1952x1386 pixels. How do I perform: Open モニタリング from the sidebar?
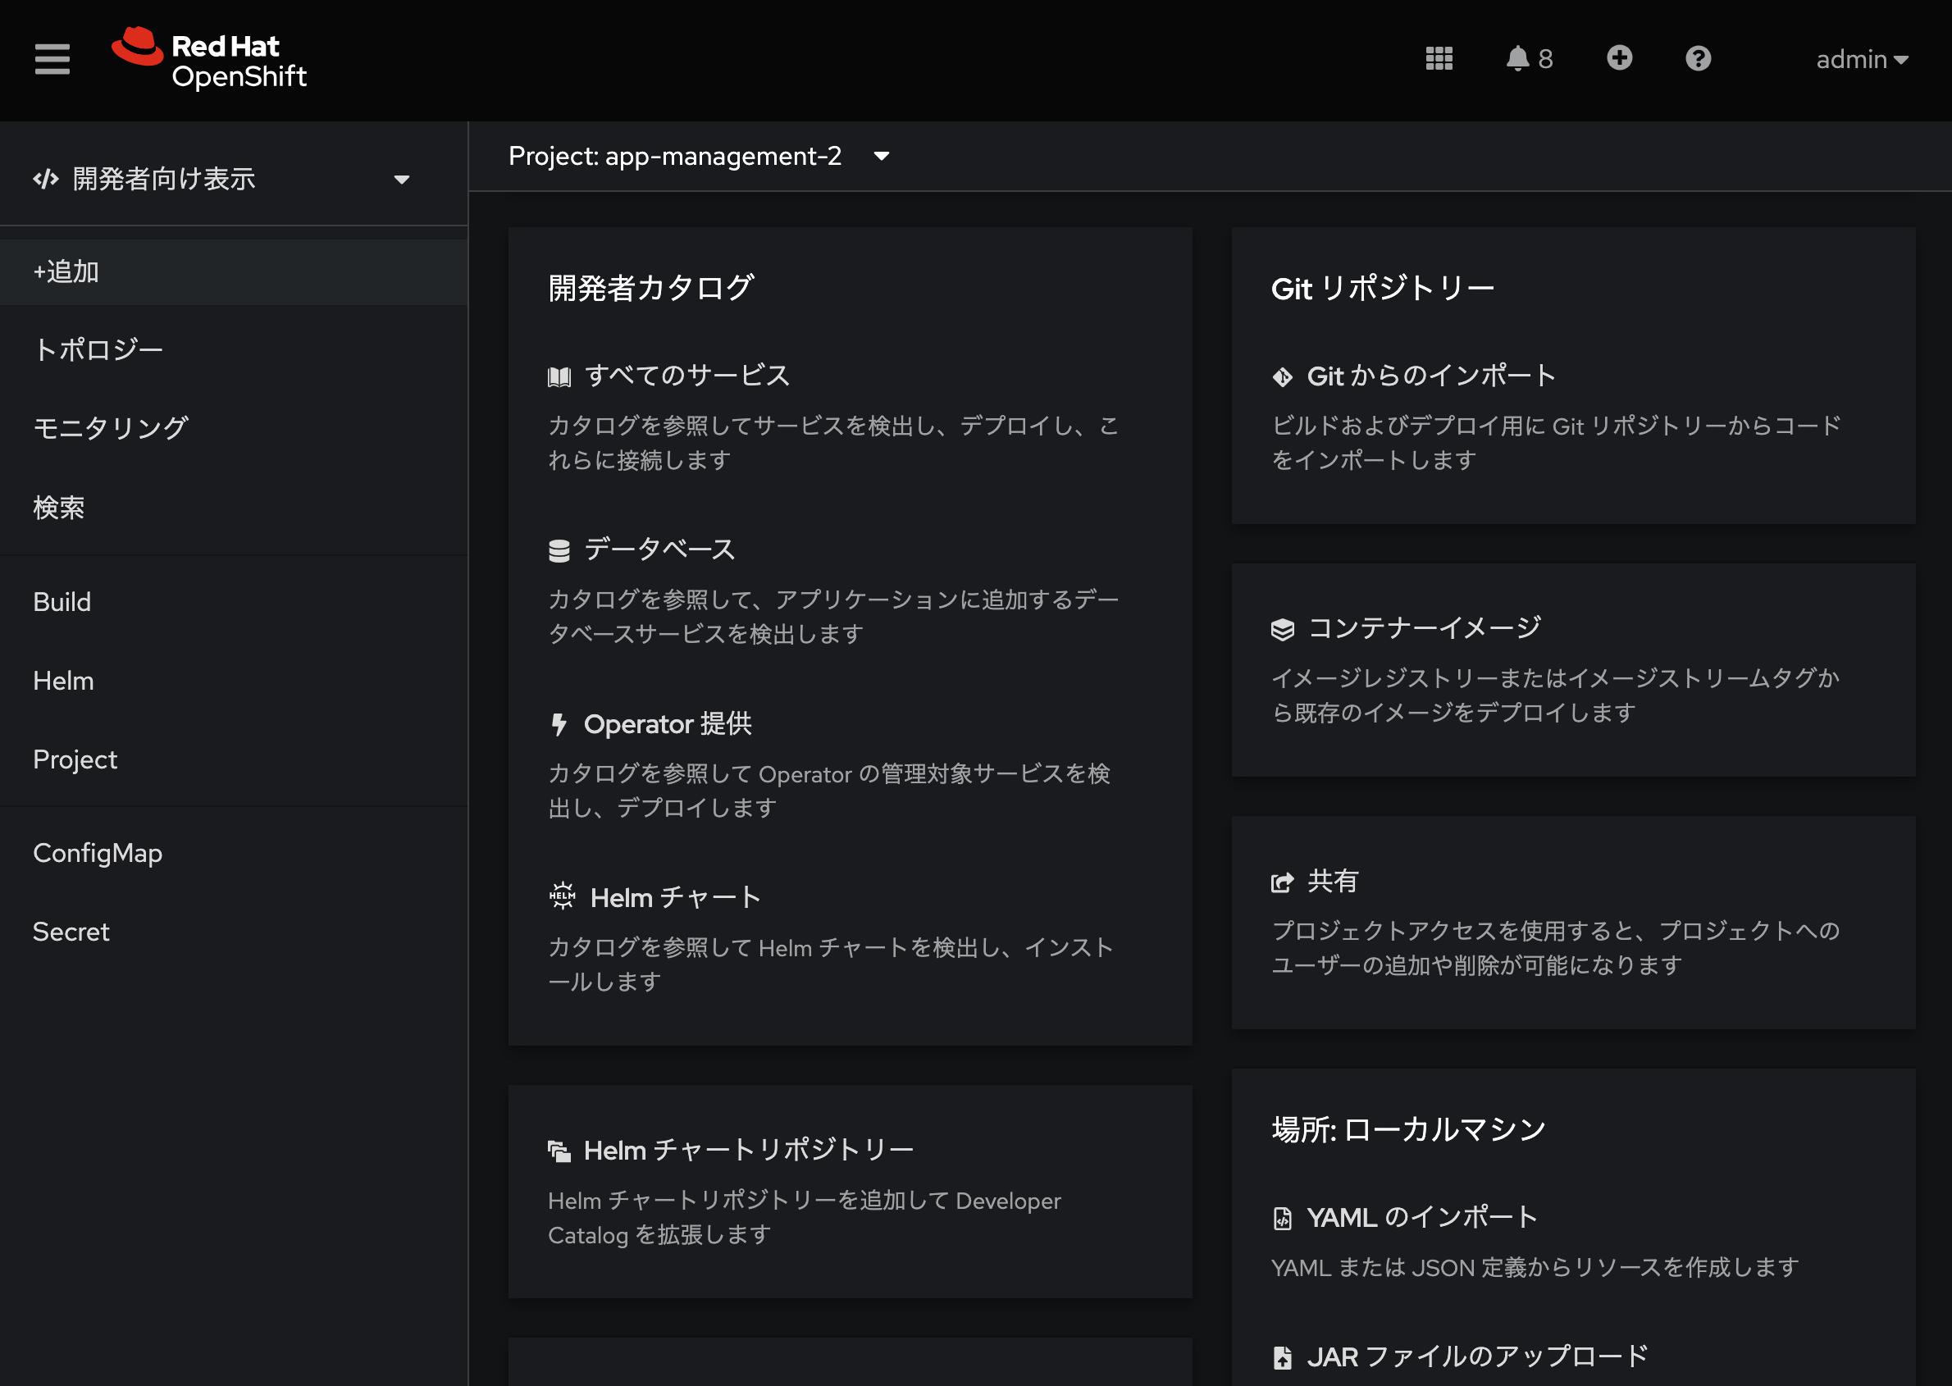pyautogui.click(x=234, y=428)
